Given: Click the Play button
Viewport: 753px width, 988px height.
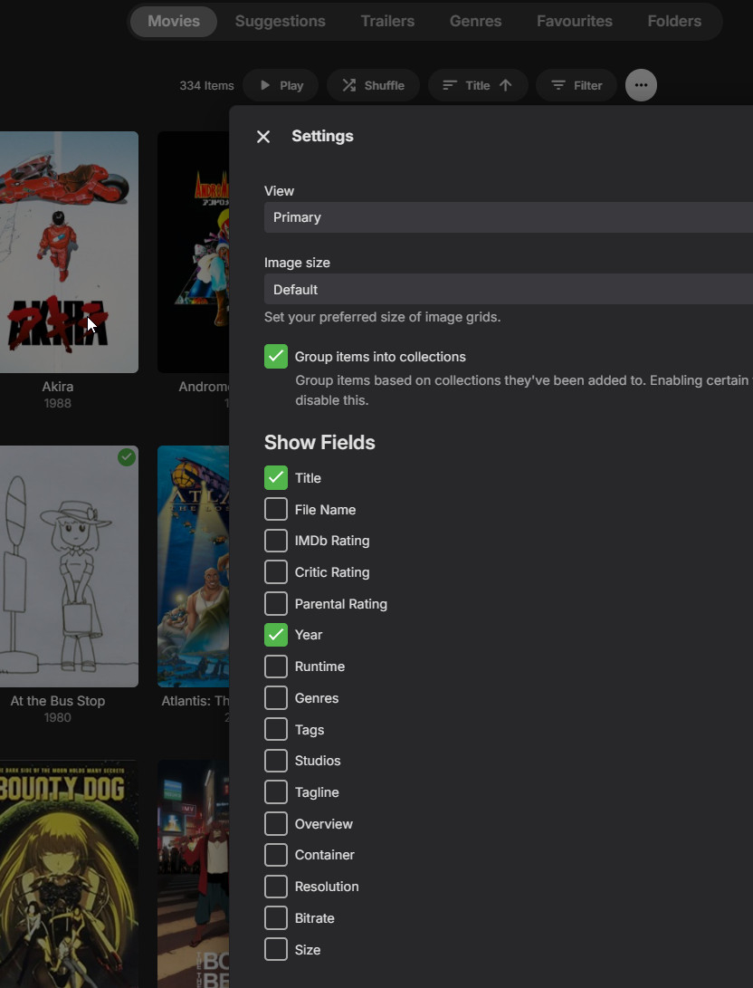Looking at the screenshot, I should point(281,85).
